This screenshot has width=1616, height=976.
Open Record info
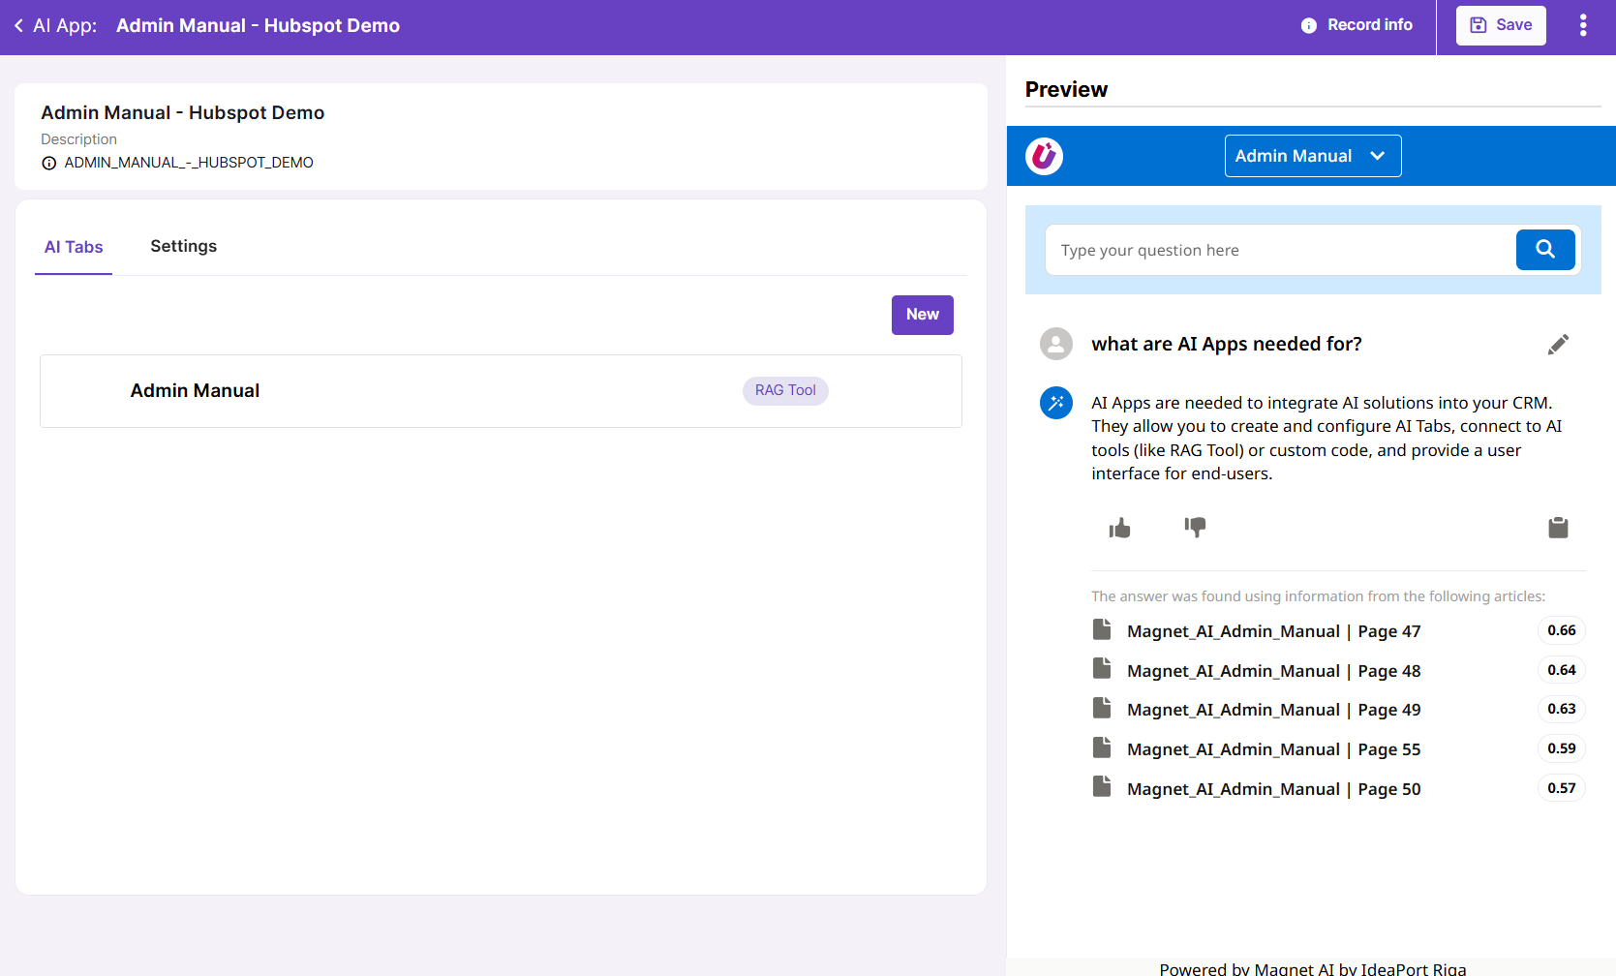tap(1356, 25)
